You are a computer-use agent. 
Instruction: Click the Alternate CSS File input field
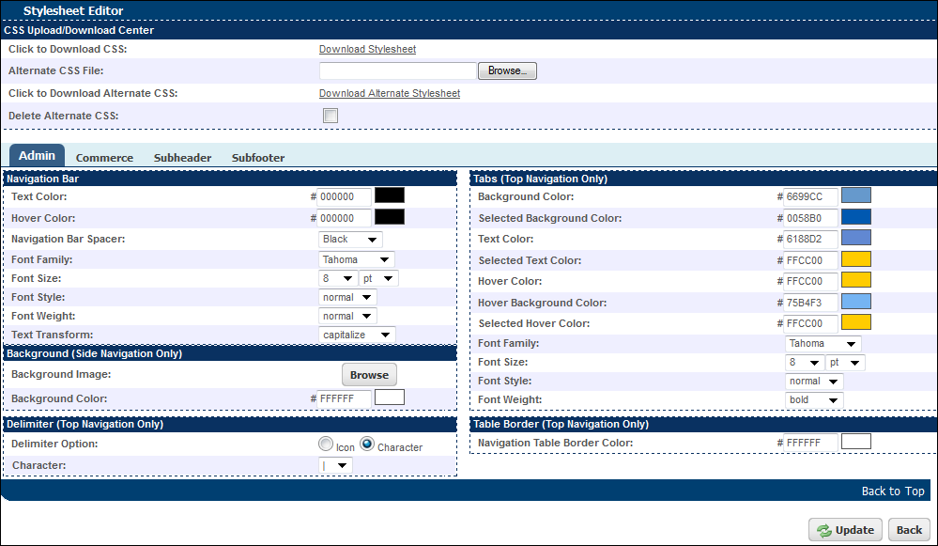(x=397, y=70)
